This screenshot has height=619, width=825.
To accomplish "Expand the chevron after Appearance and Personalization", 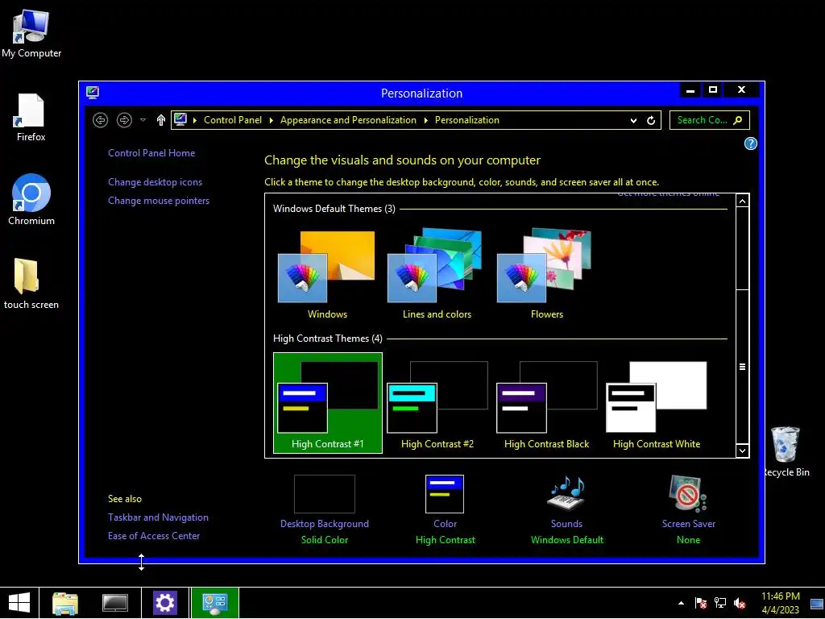I will (x=425, y=121).
